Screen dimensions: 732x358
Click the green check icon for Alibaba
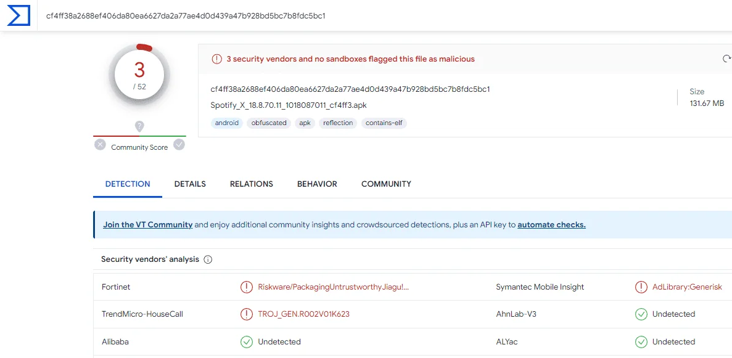[x=246, y=341]
